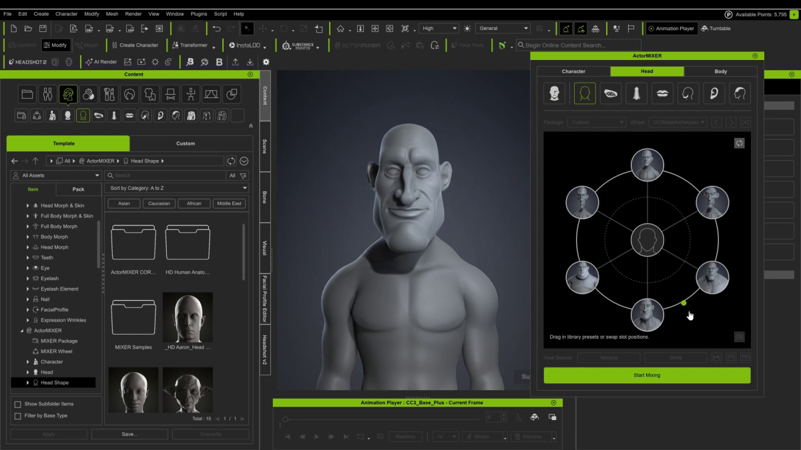Open the Plugins menu
The height and width of the screenshot is (450, 801).
coord(199,14)
